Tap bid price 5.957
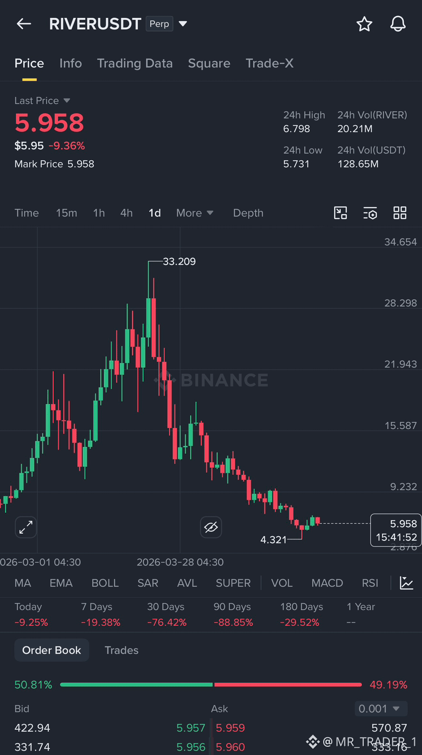Image resolution: width=422 pixels, height=755 pixels. coord(191,728)
